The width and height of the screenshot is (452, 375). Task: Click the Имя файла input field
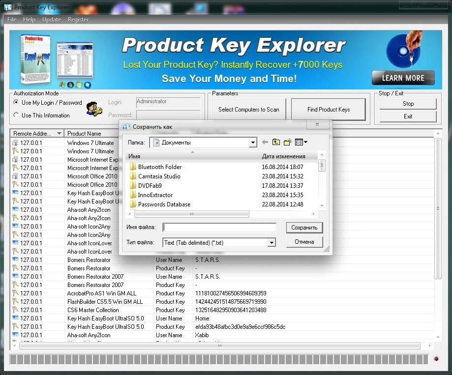219,227
